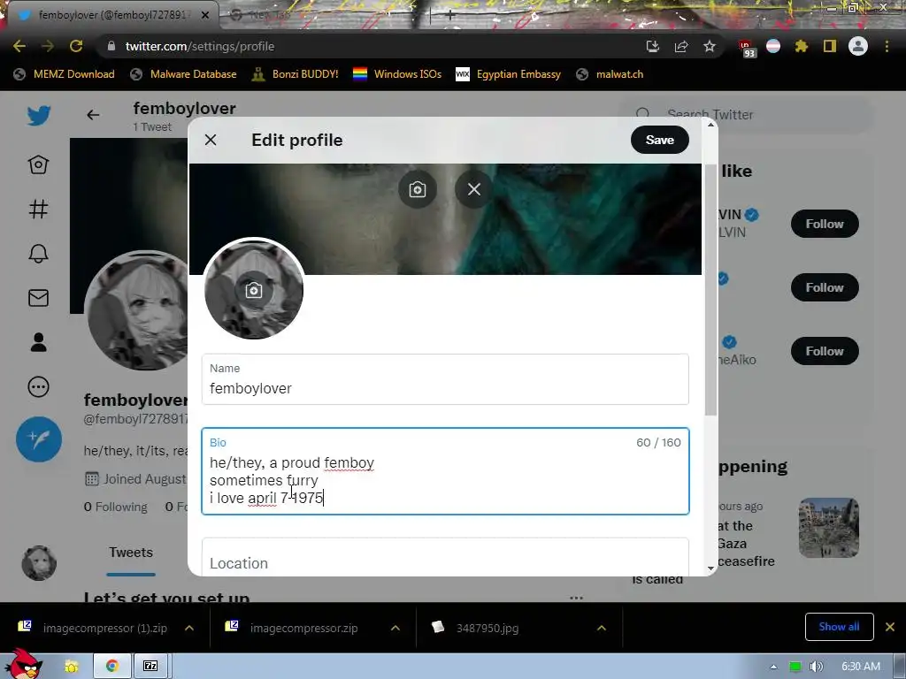Viewport: 906px width, 679px height.
Task: Close the femboylover browser tab
Action: coord(205,15)
